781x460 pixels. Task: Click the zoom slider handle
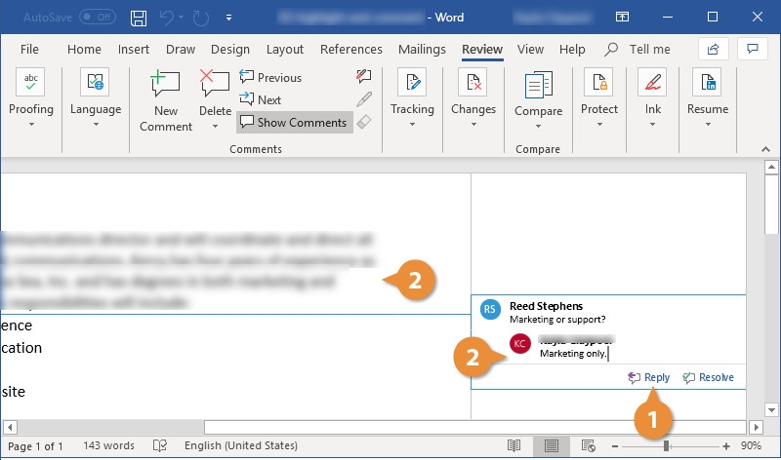pyautogui.click(x=667, y=445)
